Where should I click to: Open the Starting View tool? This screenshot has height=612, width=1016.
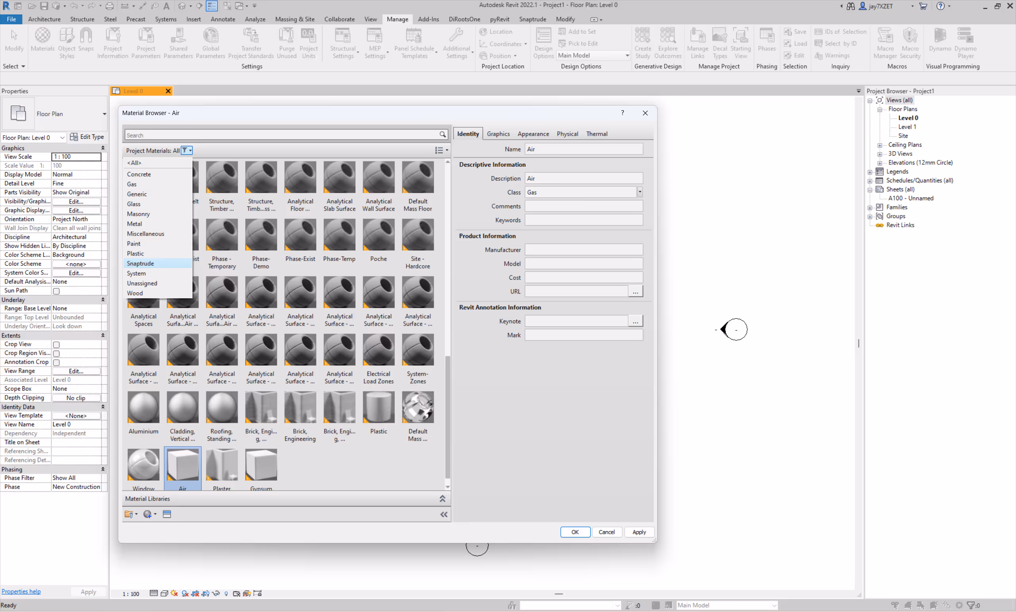741,43
